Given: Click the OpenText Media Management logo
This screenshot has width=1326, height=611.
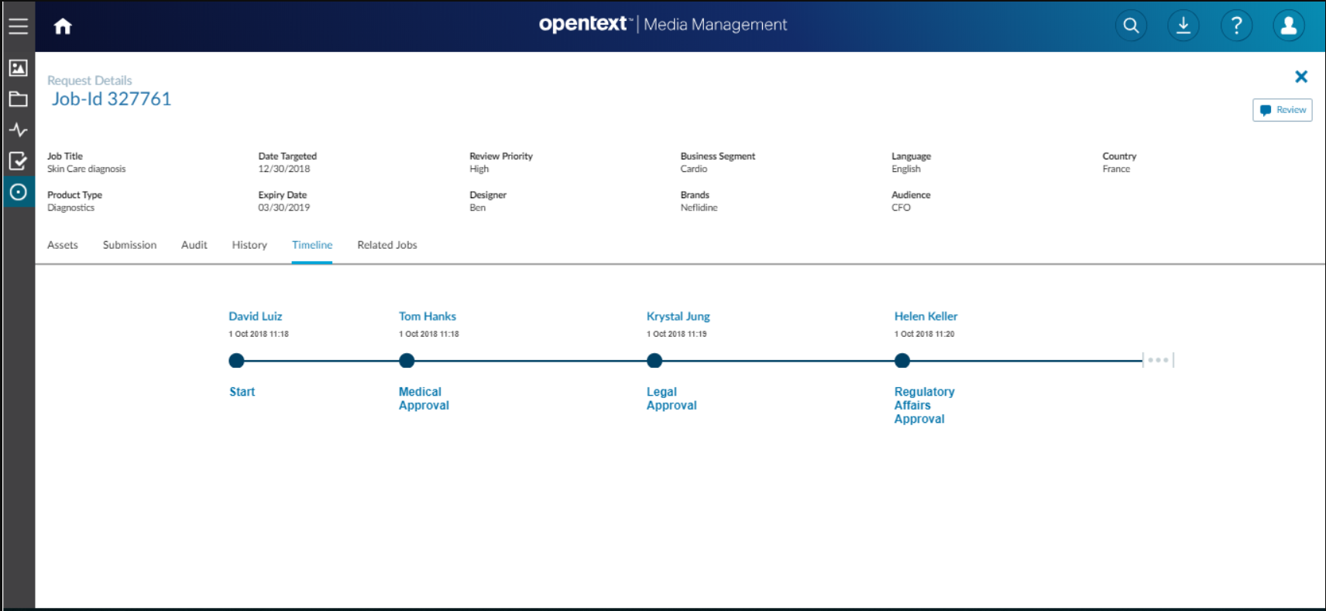Looking at the screenshot, I should click(x=663, y=24).
